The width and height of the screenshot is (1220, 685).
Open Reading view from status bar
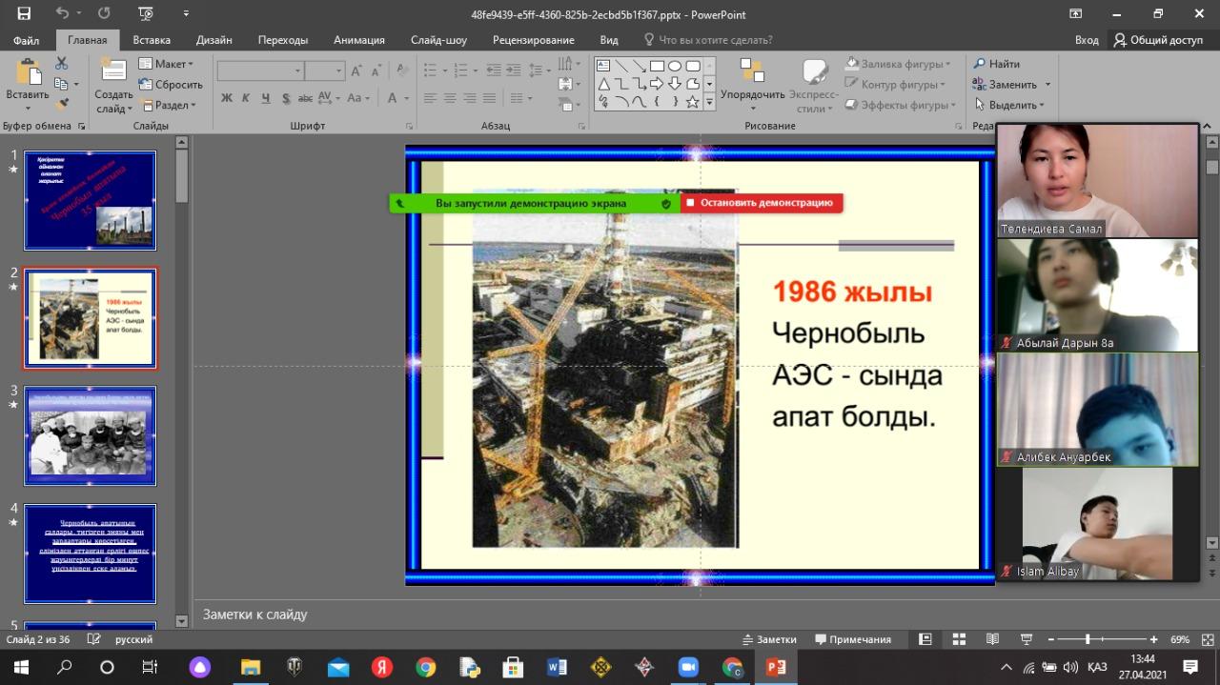992,639
